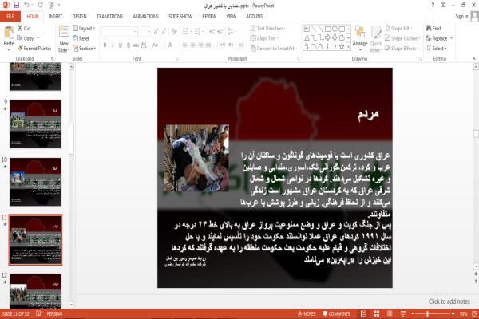The width and height of the screenshot is (479, 319).
Task: Click the Copy icon
Action: click(20, 38)
